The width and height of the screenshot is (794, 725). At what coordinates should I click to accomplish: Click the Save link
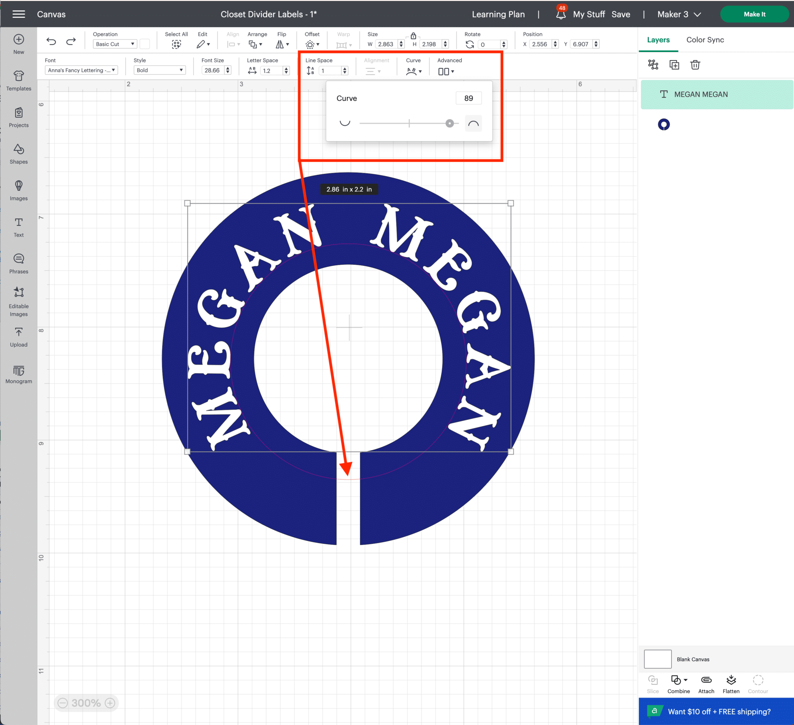pos(621,14)
